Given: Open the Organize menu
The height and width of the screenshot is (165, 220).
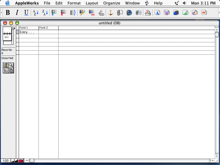Looking at the screenshot, I should (x=112, y=3).
